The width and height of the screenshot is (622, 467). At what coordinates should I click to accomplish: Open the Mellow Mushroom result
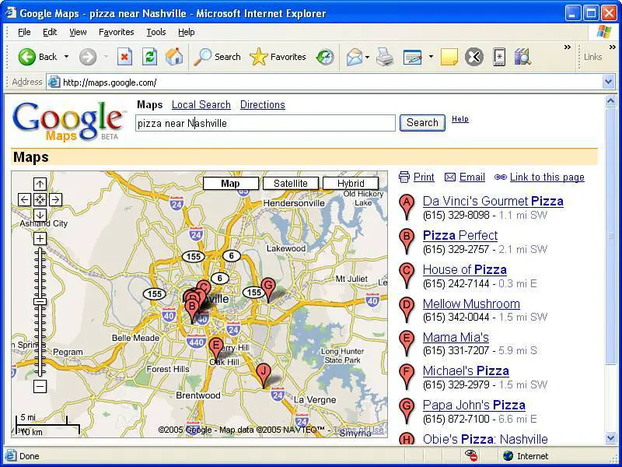pos(471,304)
